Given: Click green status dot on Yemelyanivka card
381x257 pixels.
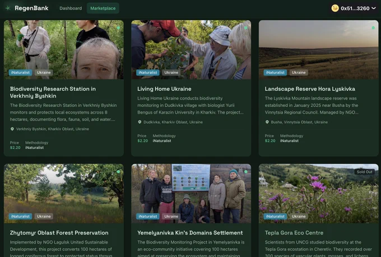Looking at the screenshot, I should click(x=246, y=171).
